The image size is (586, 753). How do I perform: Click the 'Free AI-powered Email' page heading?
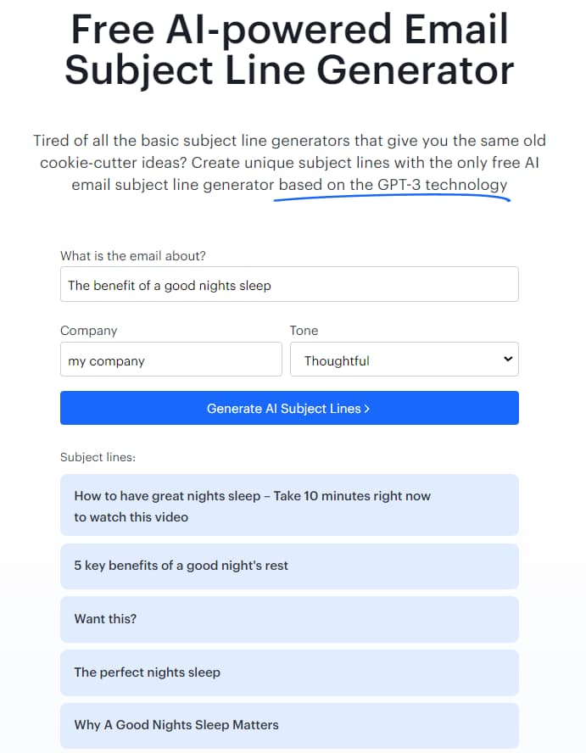tap(289, 31)
